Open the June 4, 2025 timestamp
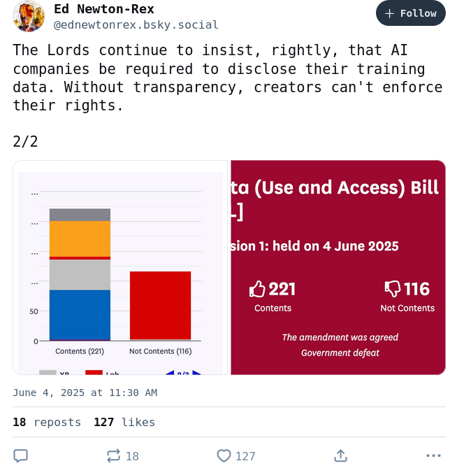This screenshot has width=457, height=475. point(85,393)
